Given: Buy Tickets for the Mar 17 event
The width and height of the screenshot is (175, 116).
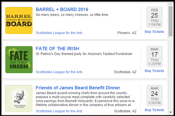Looking at the screenshot, I should click(154, 71).
